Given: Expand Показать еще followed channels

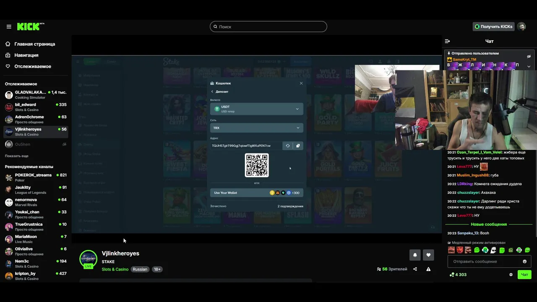Looking at the screenshot, I should [17, 156].
